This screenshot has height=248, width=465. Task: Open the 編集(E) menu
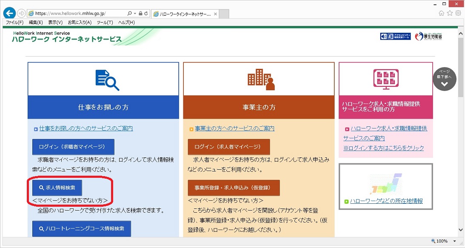click(x=36, y=22)
